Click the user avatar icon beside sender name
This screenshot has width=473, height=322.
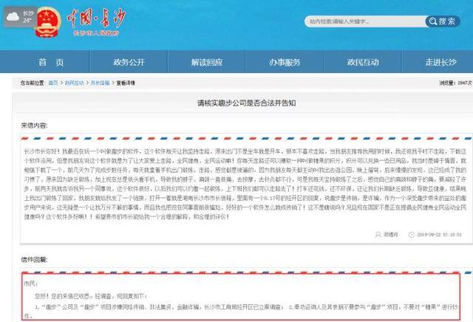pos(378,235)
